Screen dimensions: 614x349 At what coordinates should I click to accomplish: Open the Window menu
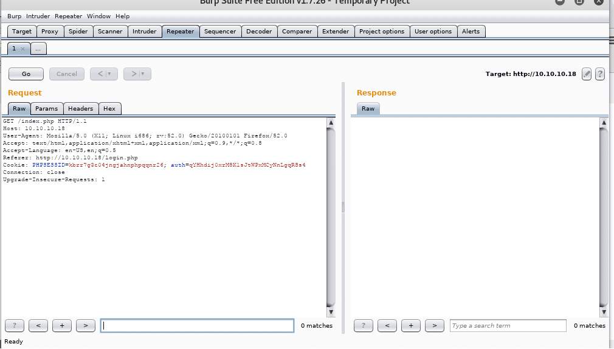(98, 16)
